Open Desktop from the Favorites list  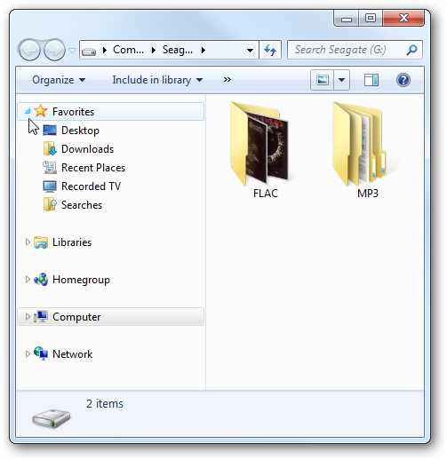[x=80, y=131]
